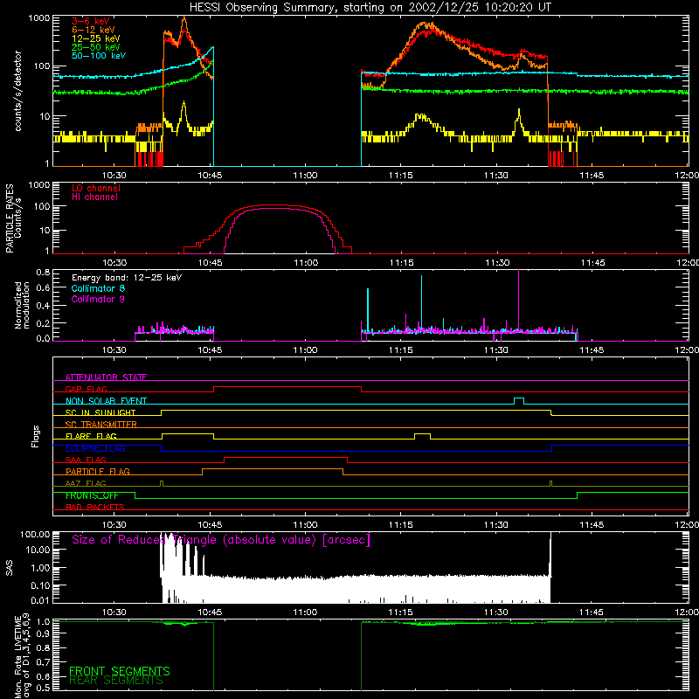The image size is (699, 699).
Task: Click the HESSI Observing Summary title text
Action: 370,8
